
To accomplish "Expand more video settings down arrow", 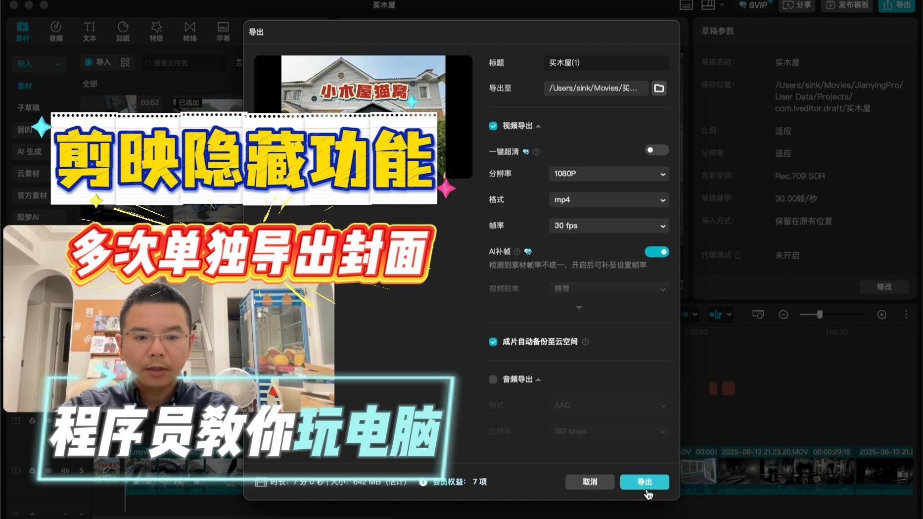I will click(x=579, y=308).
